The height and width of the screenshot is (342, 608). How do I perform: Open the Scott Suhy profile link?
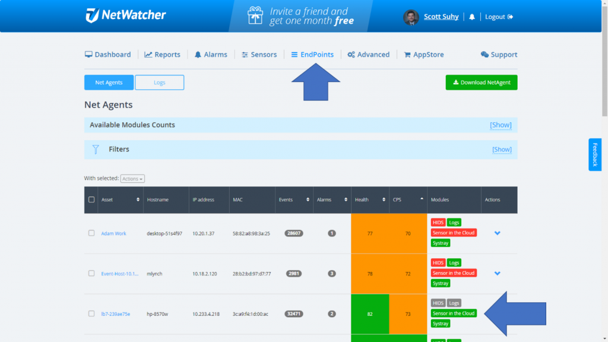tap(441, 16)
